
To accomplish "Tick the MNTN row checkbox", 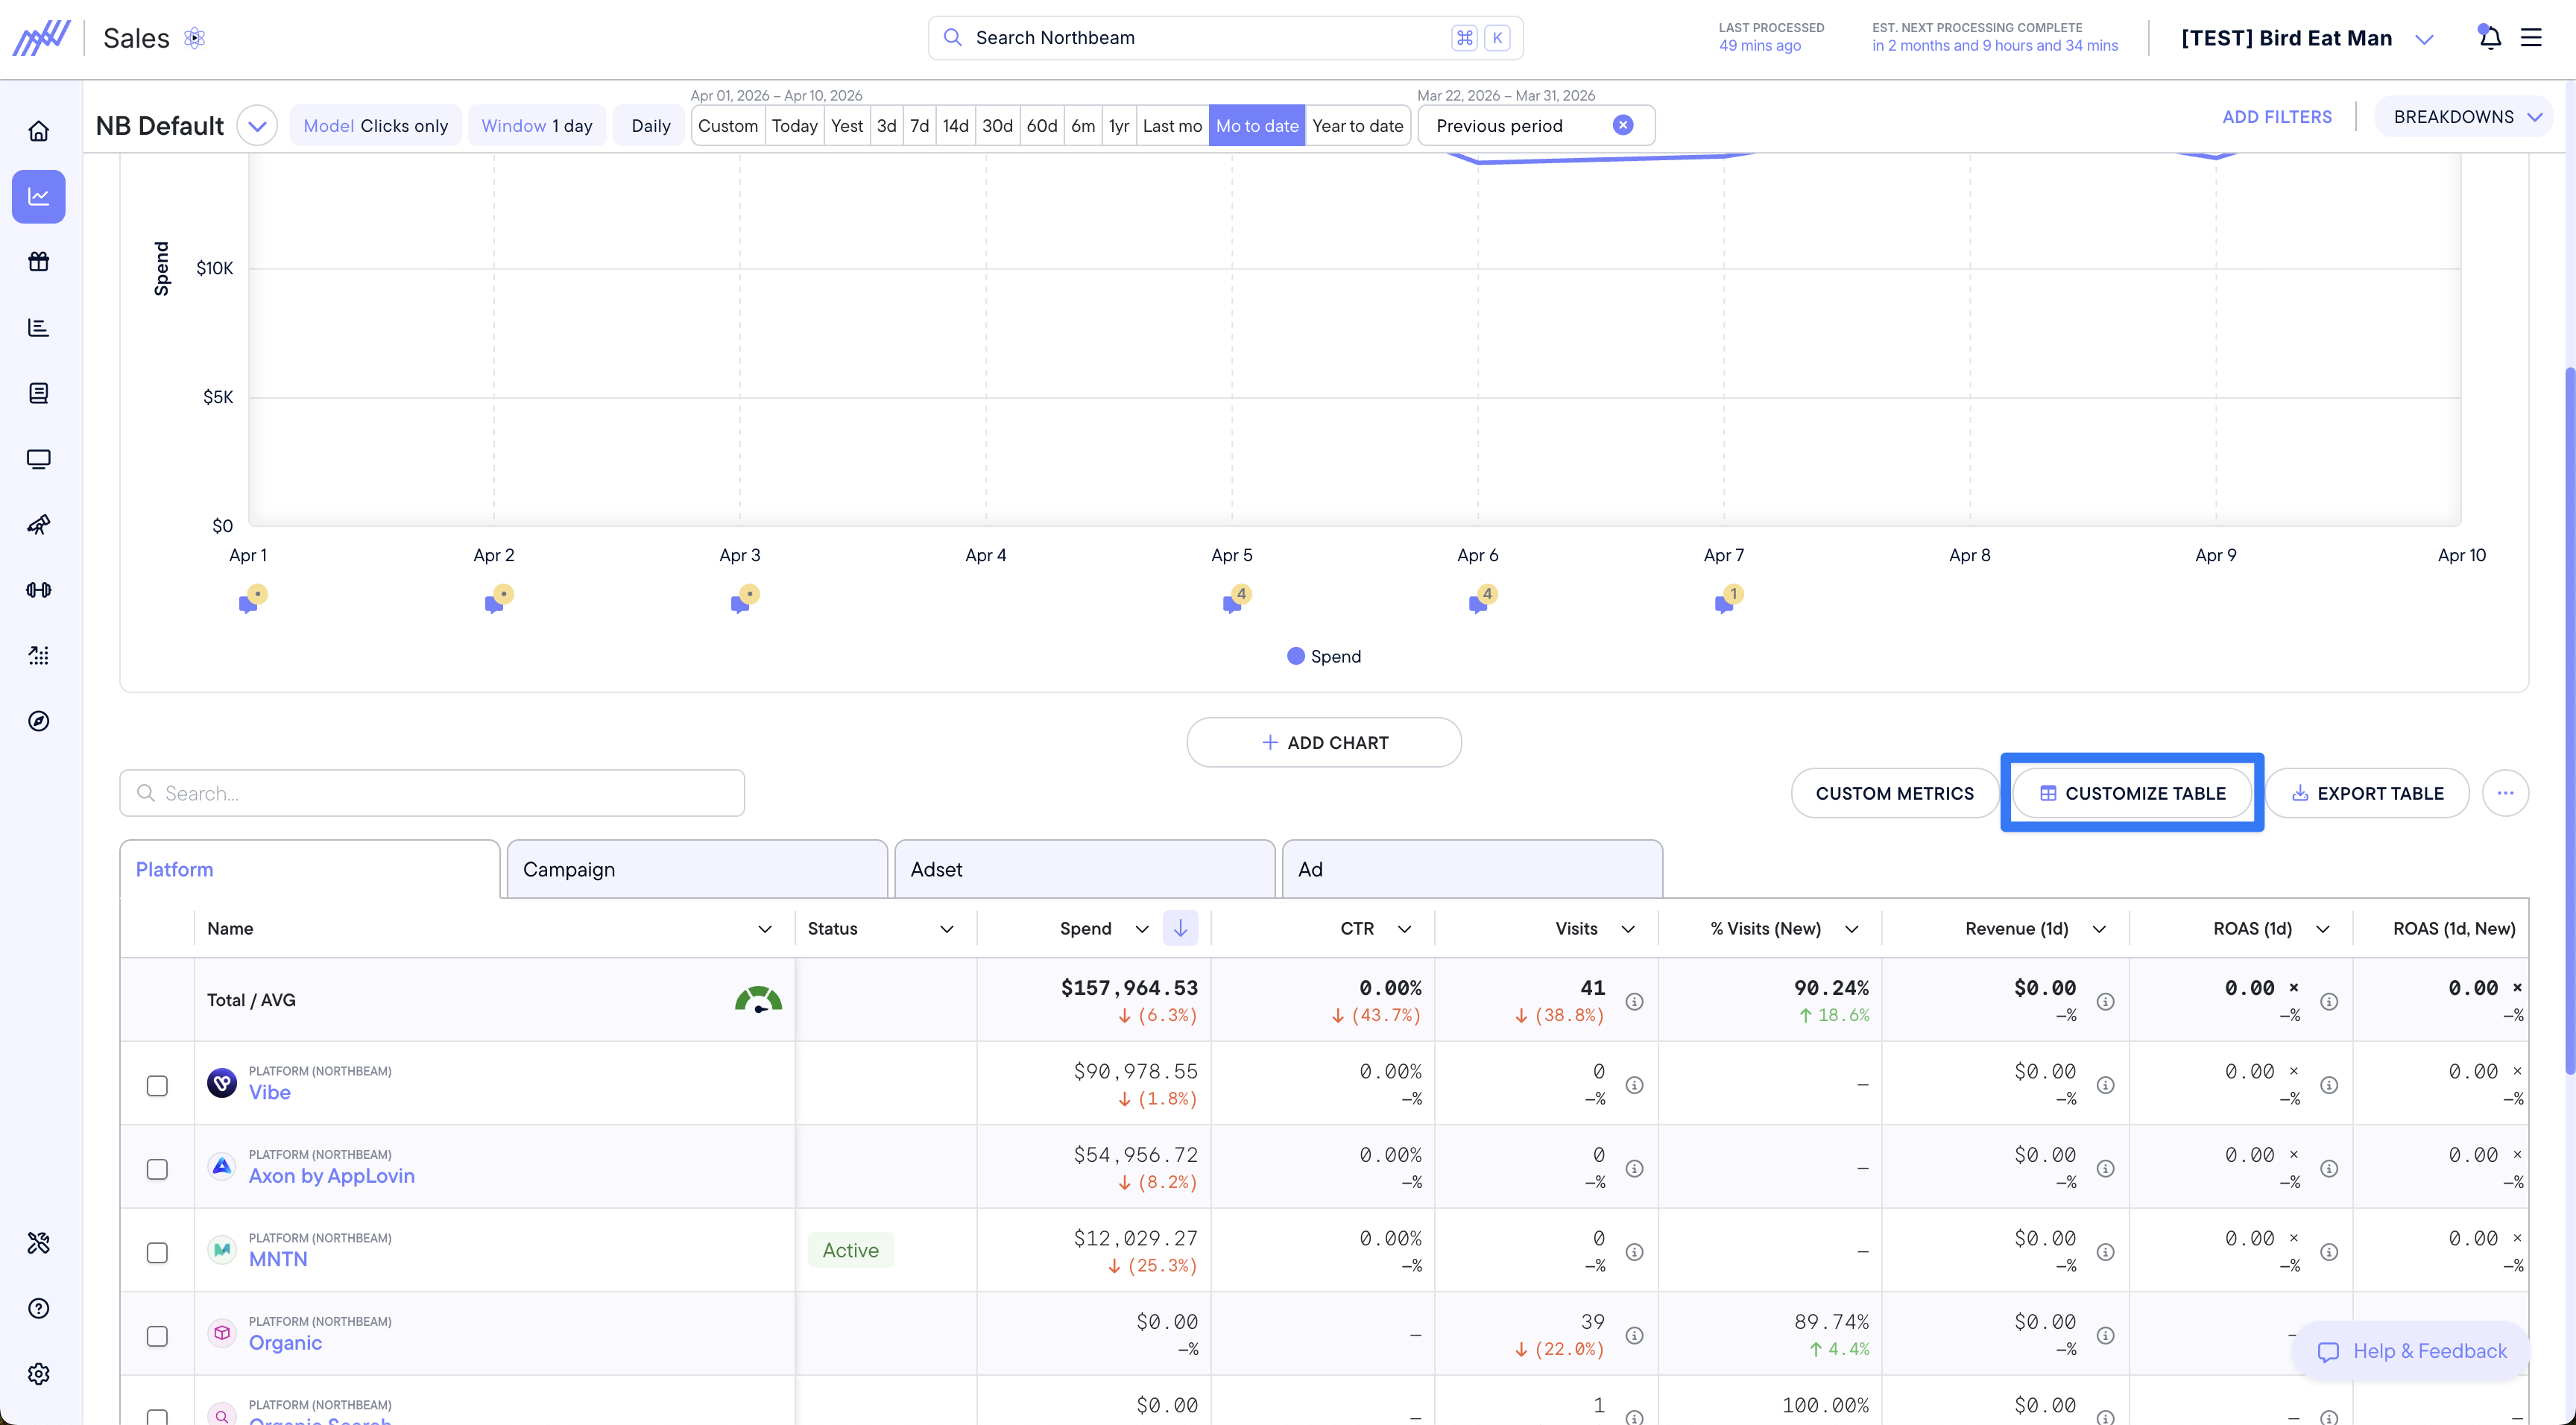I will pyautogui.click(x=157, y=1252).
